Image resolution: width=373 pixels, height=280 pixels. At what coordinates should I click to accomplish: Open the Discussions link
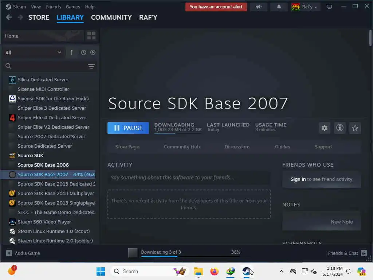237,147
